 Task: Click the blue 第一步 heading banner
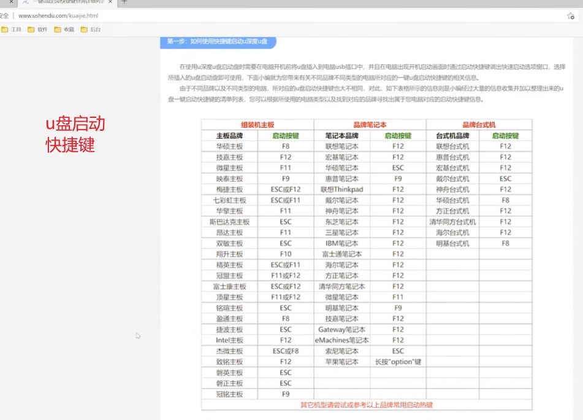[218, 42]
